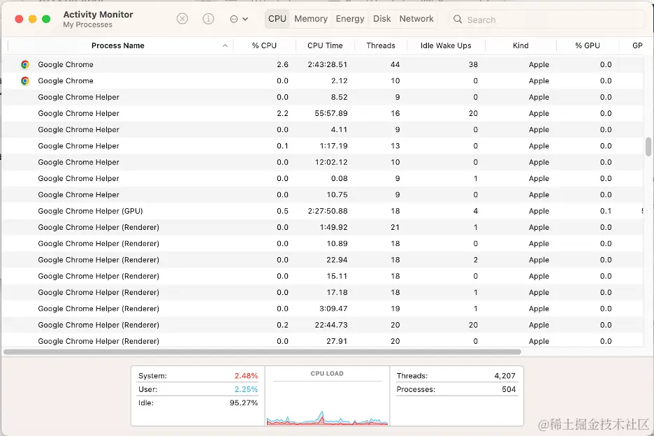The height and width of the screenshot is (436, 654).
Task: Switch to the CPU tab
Action: tap(277, 19)
